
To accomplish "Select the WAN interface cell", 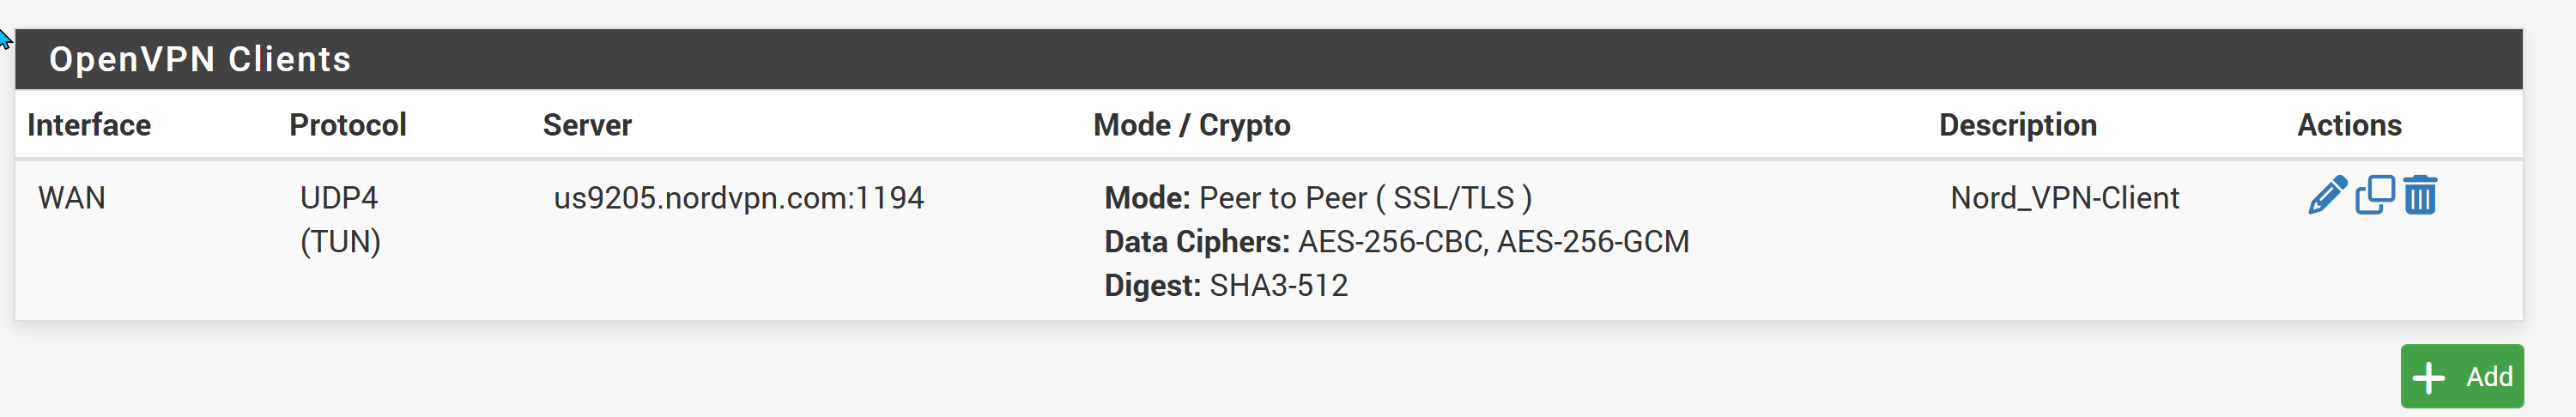I will coord(72,198).
